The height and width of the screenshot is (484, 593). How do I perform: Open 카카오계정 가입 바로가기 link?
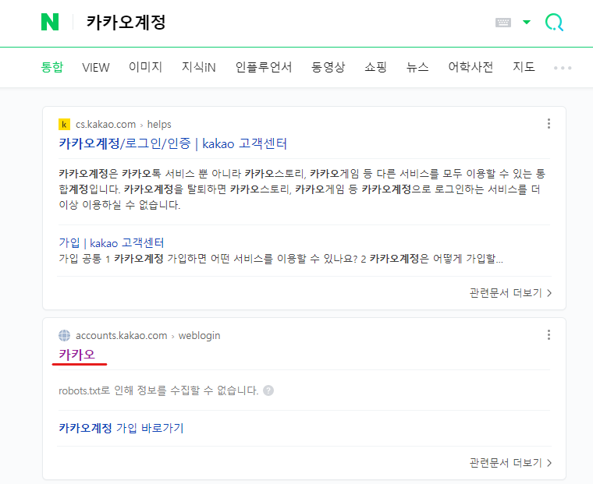tap(121, 428)
